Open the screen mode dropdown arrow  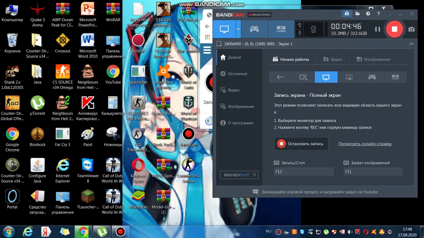238,29
